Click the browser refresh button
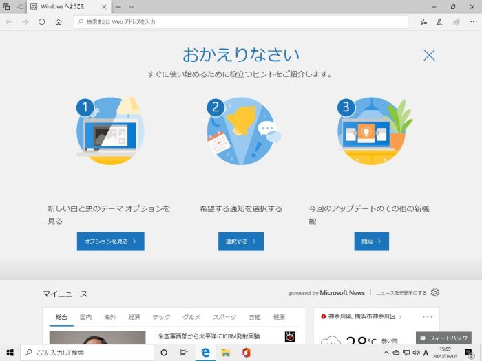This screenshot has width=482, height=361. point(41,22)
